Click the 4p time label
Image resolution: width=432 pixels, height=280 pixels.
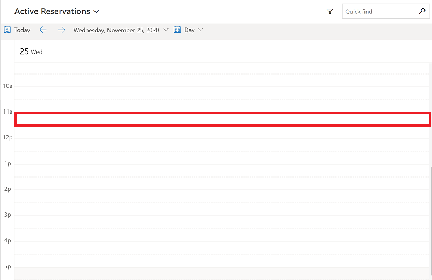pyautogui.click(x=8, y=240)
